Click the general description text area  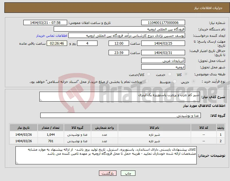pos(120,97)
